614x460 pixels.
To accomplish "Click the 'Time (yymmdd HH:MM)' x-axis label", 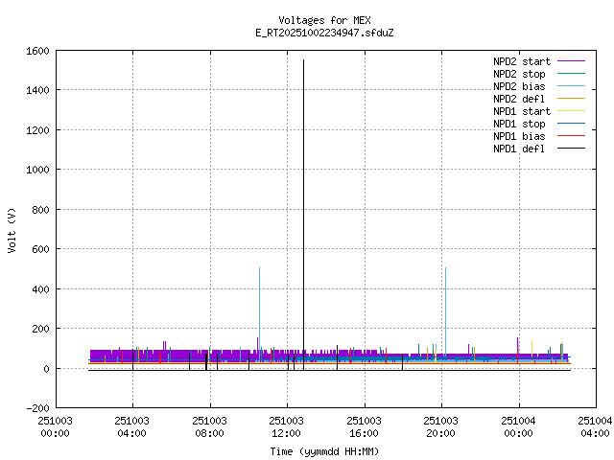I will [324, 451].
